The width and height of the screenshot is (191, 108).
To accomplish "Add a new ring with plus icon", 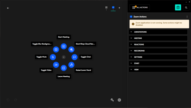I will tap(119, 8).
